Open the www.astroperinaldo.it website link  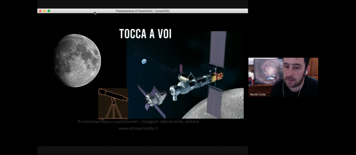[x=138, y=128]
